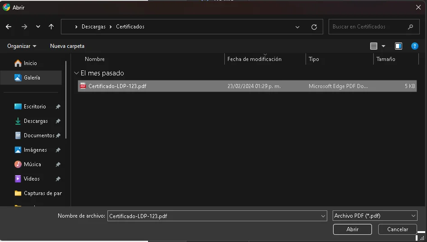Expand the address bar history dropdown
427x242 pixels.
click(297, 27)
